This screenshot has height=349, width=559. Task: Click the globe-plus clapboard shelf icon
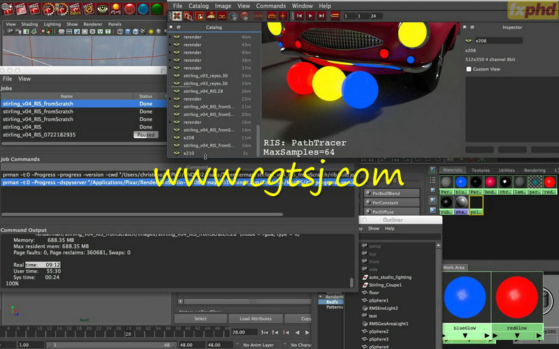[7, 8]
